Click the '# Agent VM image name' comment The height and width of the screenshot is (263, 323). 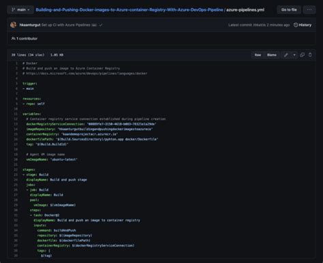pos(46,155)
